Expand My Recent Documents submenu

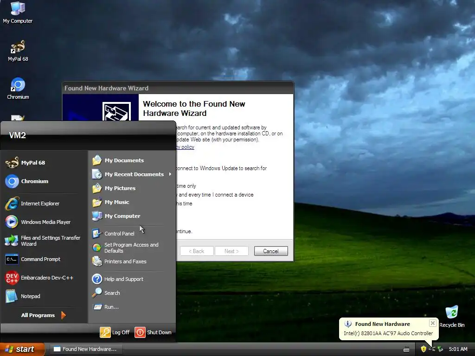(x=132, y=174)
